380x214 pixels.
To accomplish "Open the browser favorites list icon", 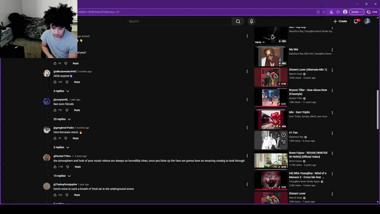I will [x=338, y=12].
